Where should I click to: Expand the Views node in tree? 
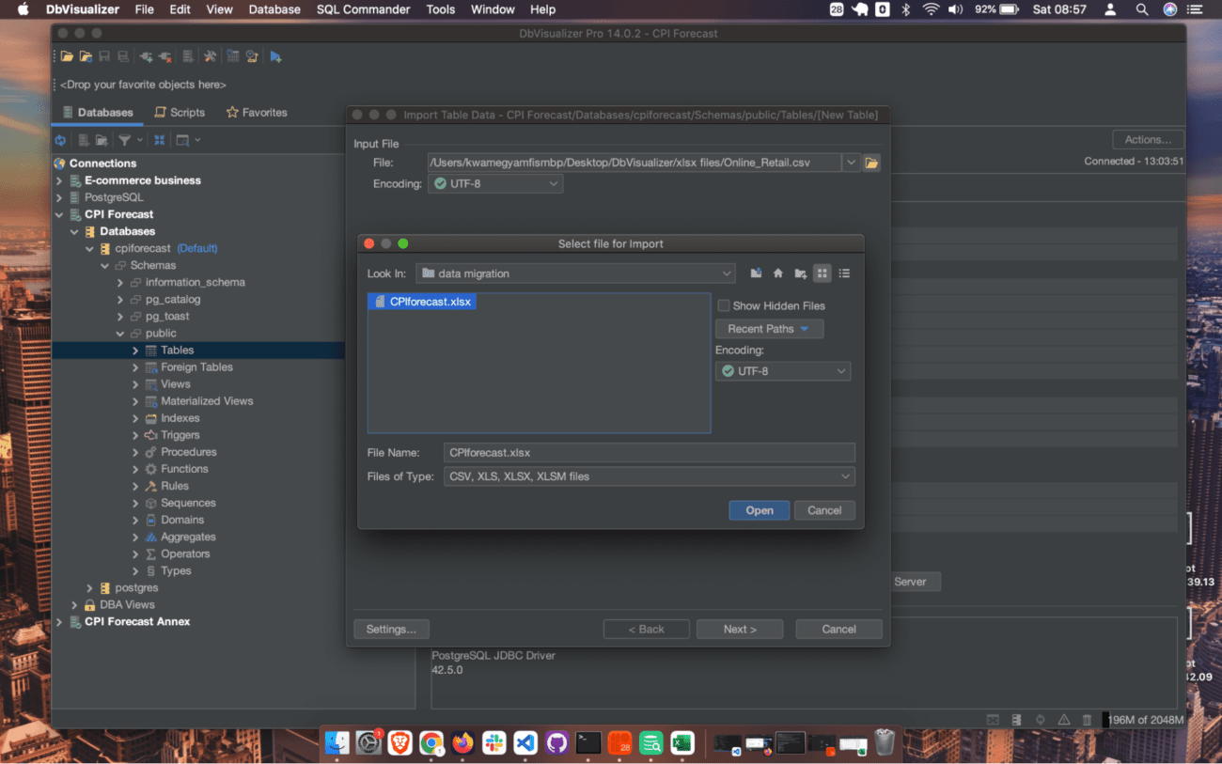point(135,384)
